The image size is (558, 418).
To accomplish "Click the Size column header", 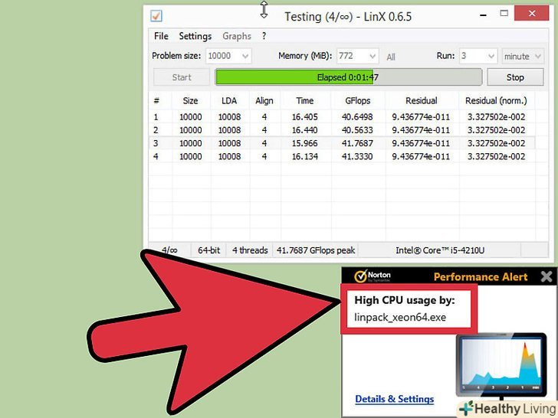I will pos(190,100).
